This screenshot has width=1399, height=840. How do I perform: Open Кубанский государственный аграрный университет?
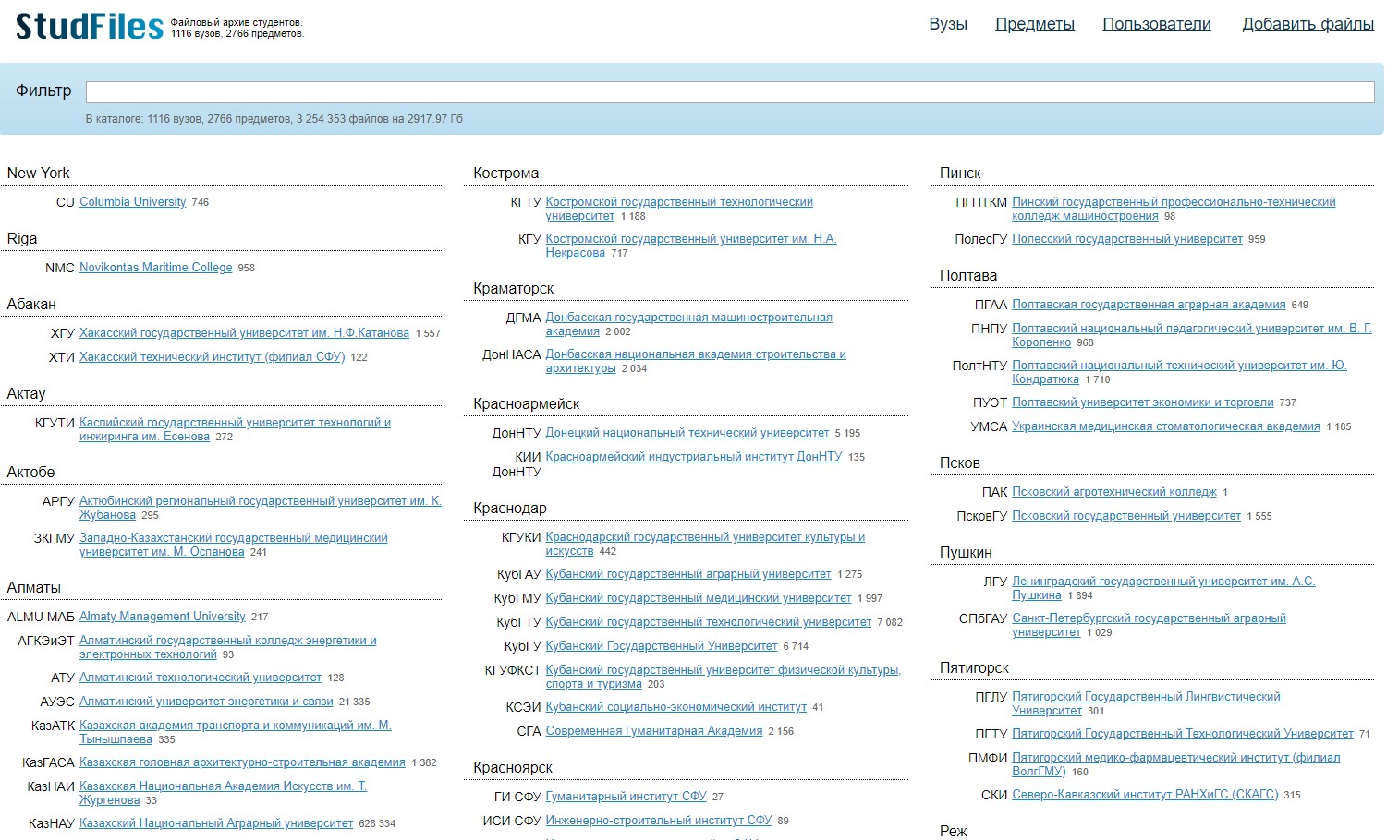tap(688, 574)
